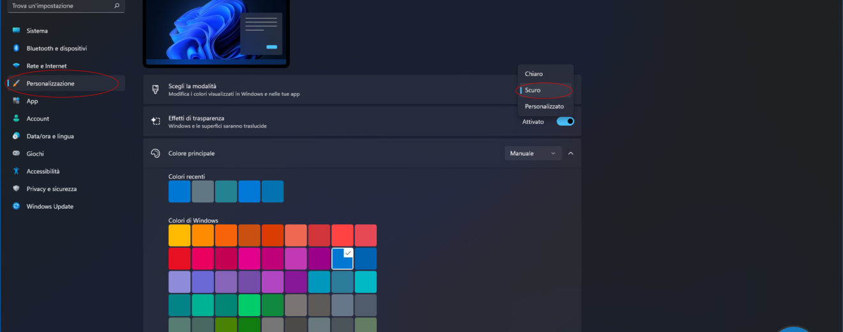
Task: Select Data/ora e lingua globe icon
Action: [16, 136]
